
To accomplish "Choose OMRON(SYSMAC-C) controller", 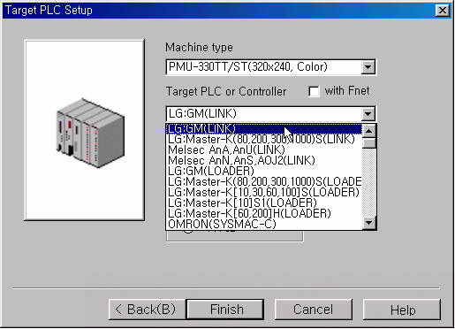I will coord(264,224).
